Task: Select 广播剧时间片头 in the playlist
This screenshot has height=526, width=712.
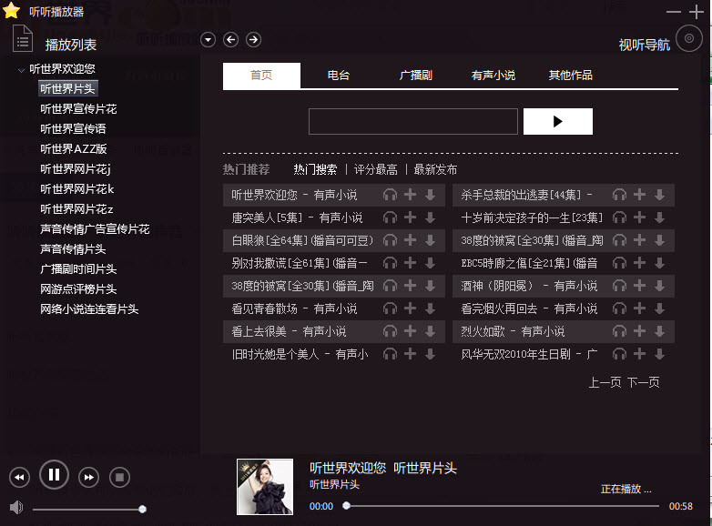Action: pos(78,268)
